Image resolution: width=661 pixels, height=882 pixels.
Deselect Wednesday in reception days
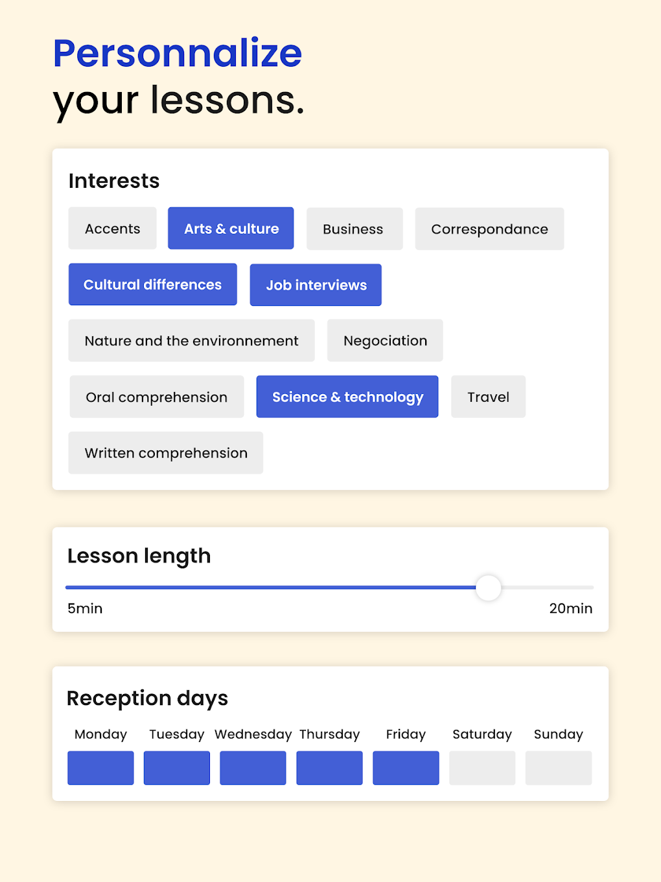coord(253,767)
